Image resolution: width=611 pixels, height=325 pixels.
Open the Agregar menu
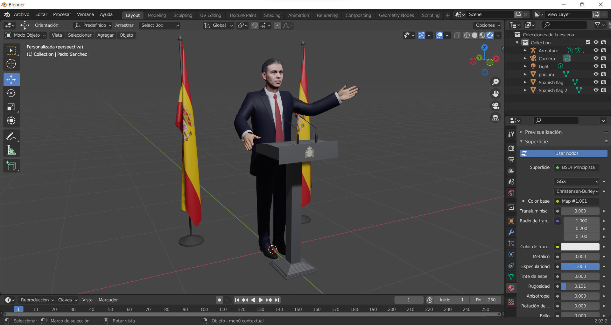pyautogui.click(x=105, y=35)
